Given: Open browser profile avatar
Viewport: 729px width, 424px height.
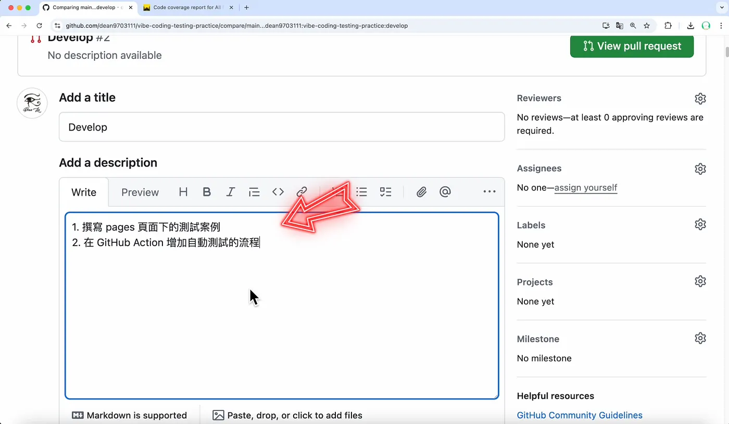Looking at the screenshot, I should click(706, 25).
